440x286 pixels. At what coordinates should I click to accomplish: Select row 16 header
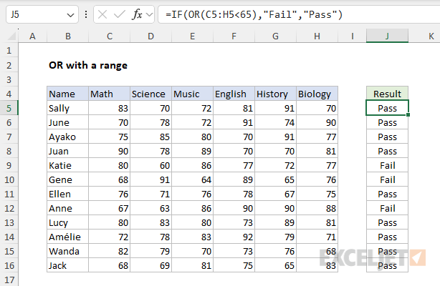pos(9,265)
